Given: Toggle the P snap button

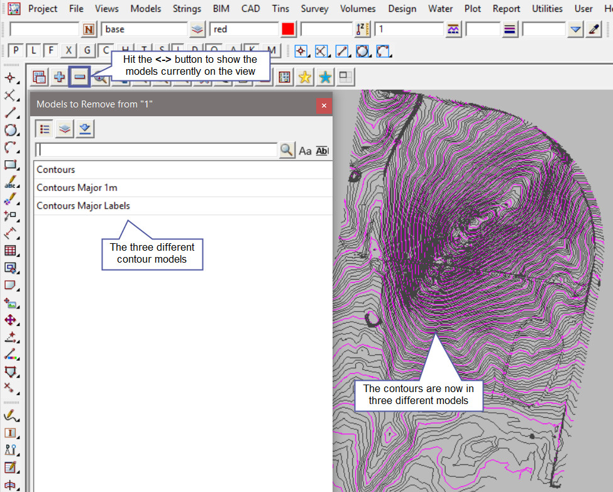Looking at the screenshot, I should pos(16,52).
